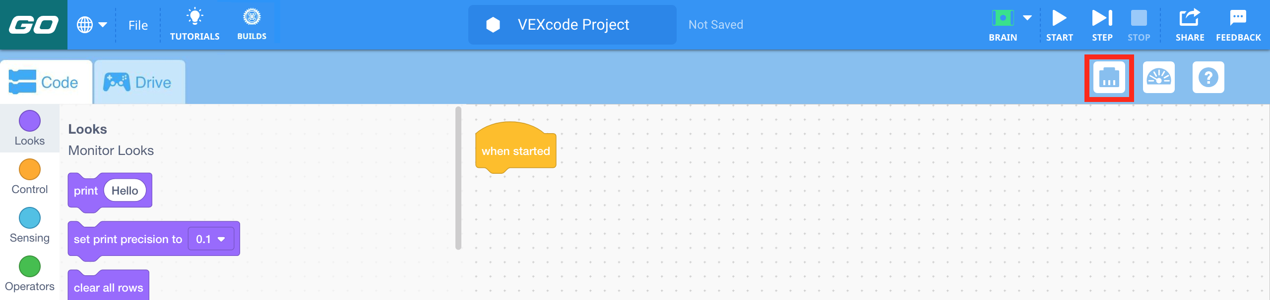The image size is (1270, 300).
Task: Switch to the Drive tab
Action: (x=139, y=82)
